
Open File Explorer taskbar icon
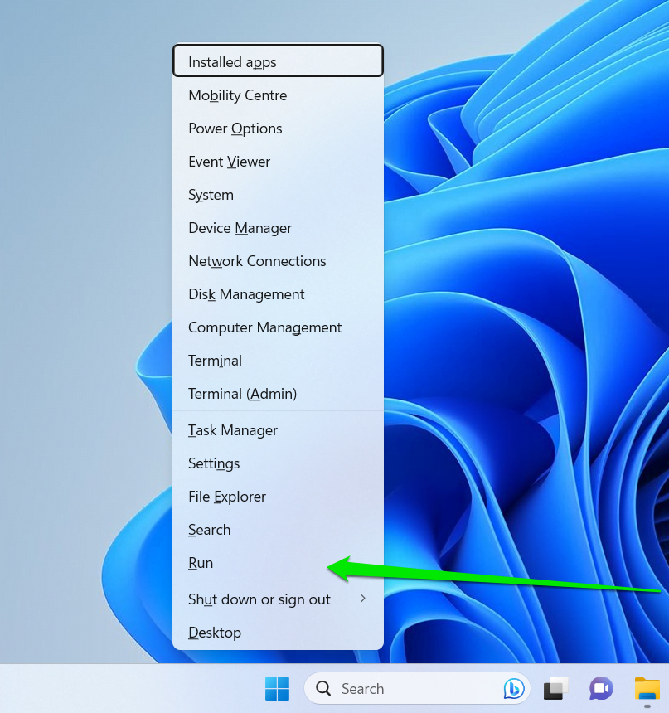tap(647, 688)
